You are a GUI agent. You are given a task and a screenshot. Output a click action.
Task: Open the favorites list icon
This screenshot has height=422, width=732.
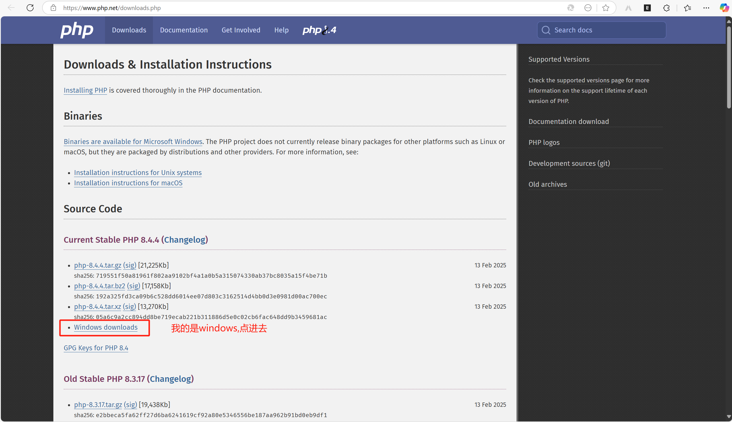(687, 8)
